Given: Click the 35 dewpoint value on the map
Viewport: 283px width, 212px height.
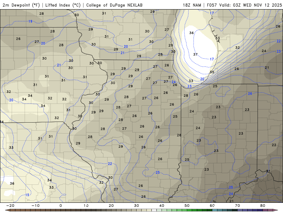Looking at the screenshot, I should pos(212,72).
